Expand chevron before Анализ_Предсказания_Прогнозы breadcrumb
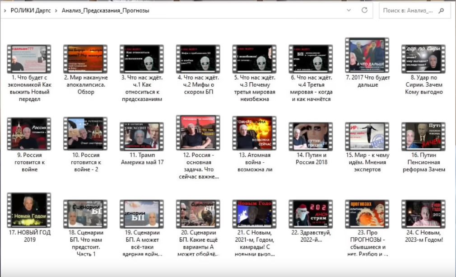 tap(56, 11)
